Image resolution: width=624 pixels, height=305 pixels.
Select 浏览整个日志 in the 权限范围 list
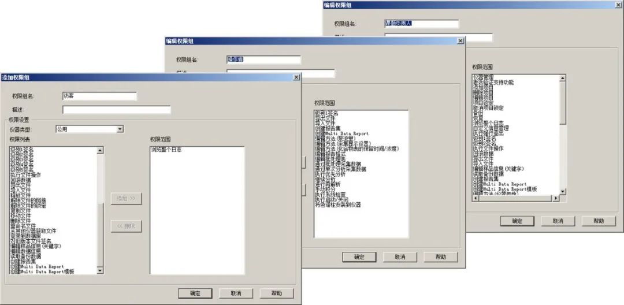(168, 150)
